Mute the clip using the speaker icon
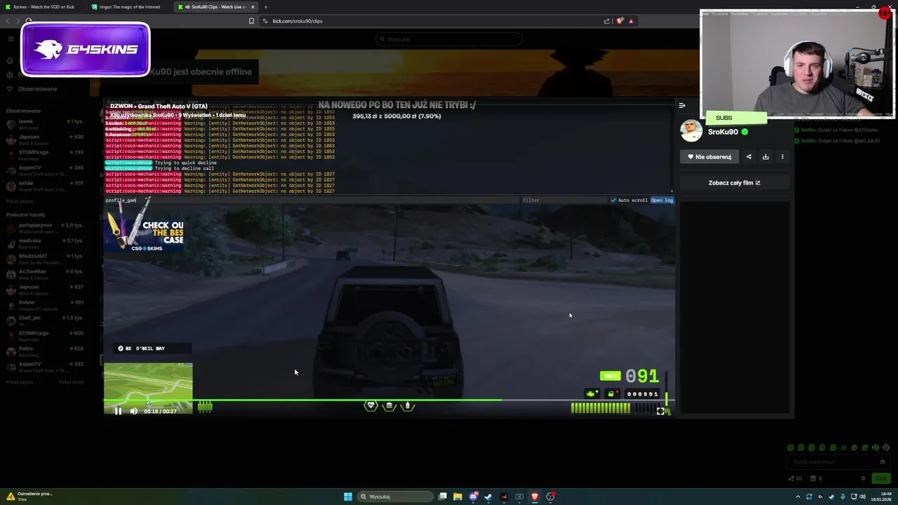Image resolution: width=898 pixels, height=505 pixels. 133,411
